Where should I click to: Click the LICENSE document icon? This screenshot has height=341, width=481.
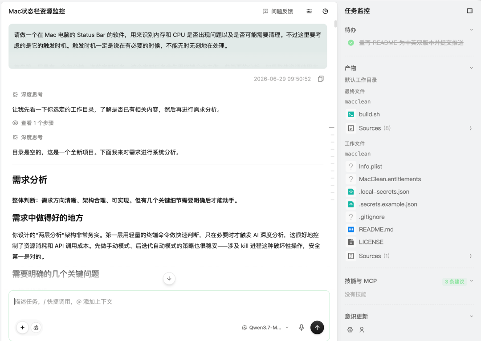351,242
